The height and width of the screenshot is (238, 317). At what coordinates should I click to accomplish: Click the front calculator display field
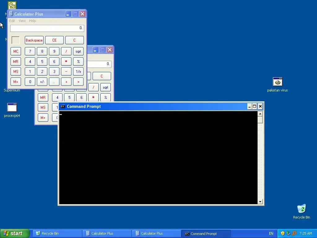point(47,28)
